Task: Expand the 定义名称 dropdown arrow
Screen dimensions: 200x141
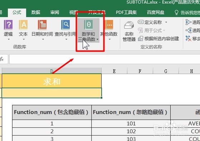Action: 166,22
